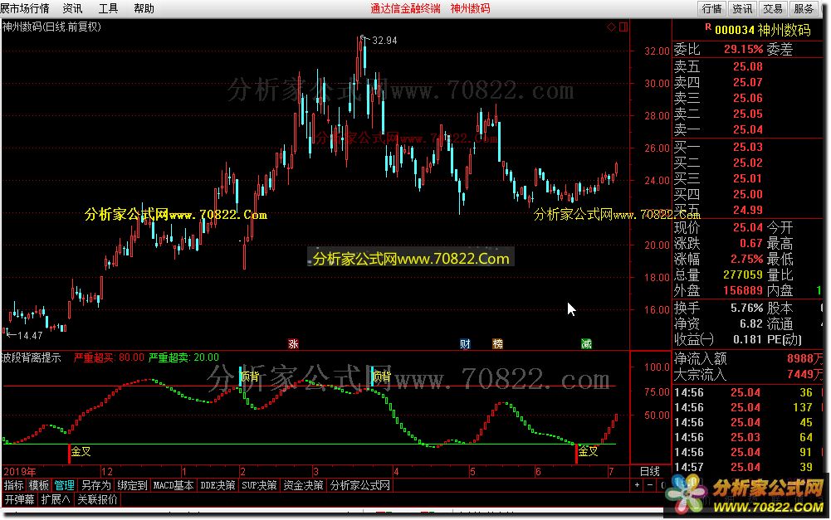The width and height of the screenshot is (831, 520).
Task: Click the 委比 value 29.15%
Action: [x=744, y=49]
